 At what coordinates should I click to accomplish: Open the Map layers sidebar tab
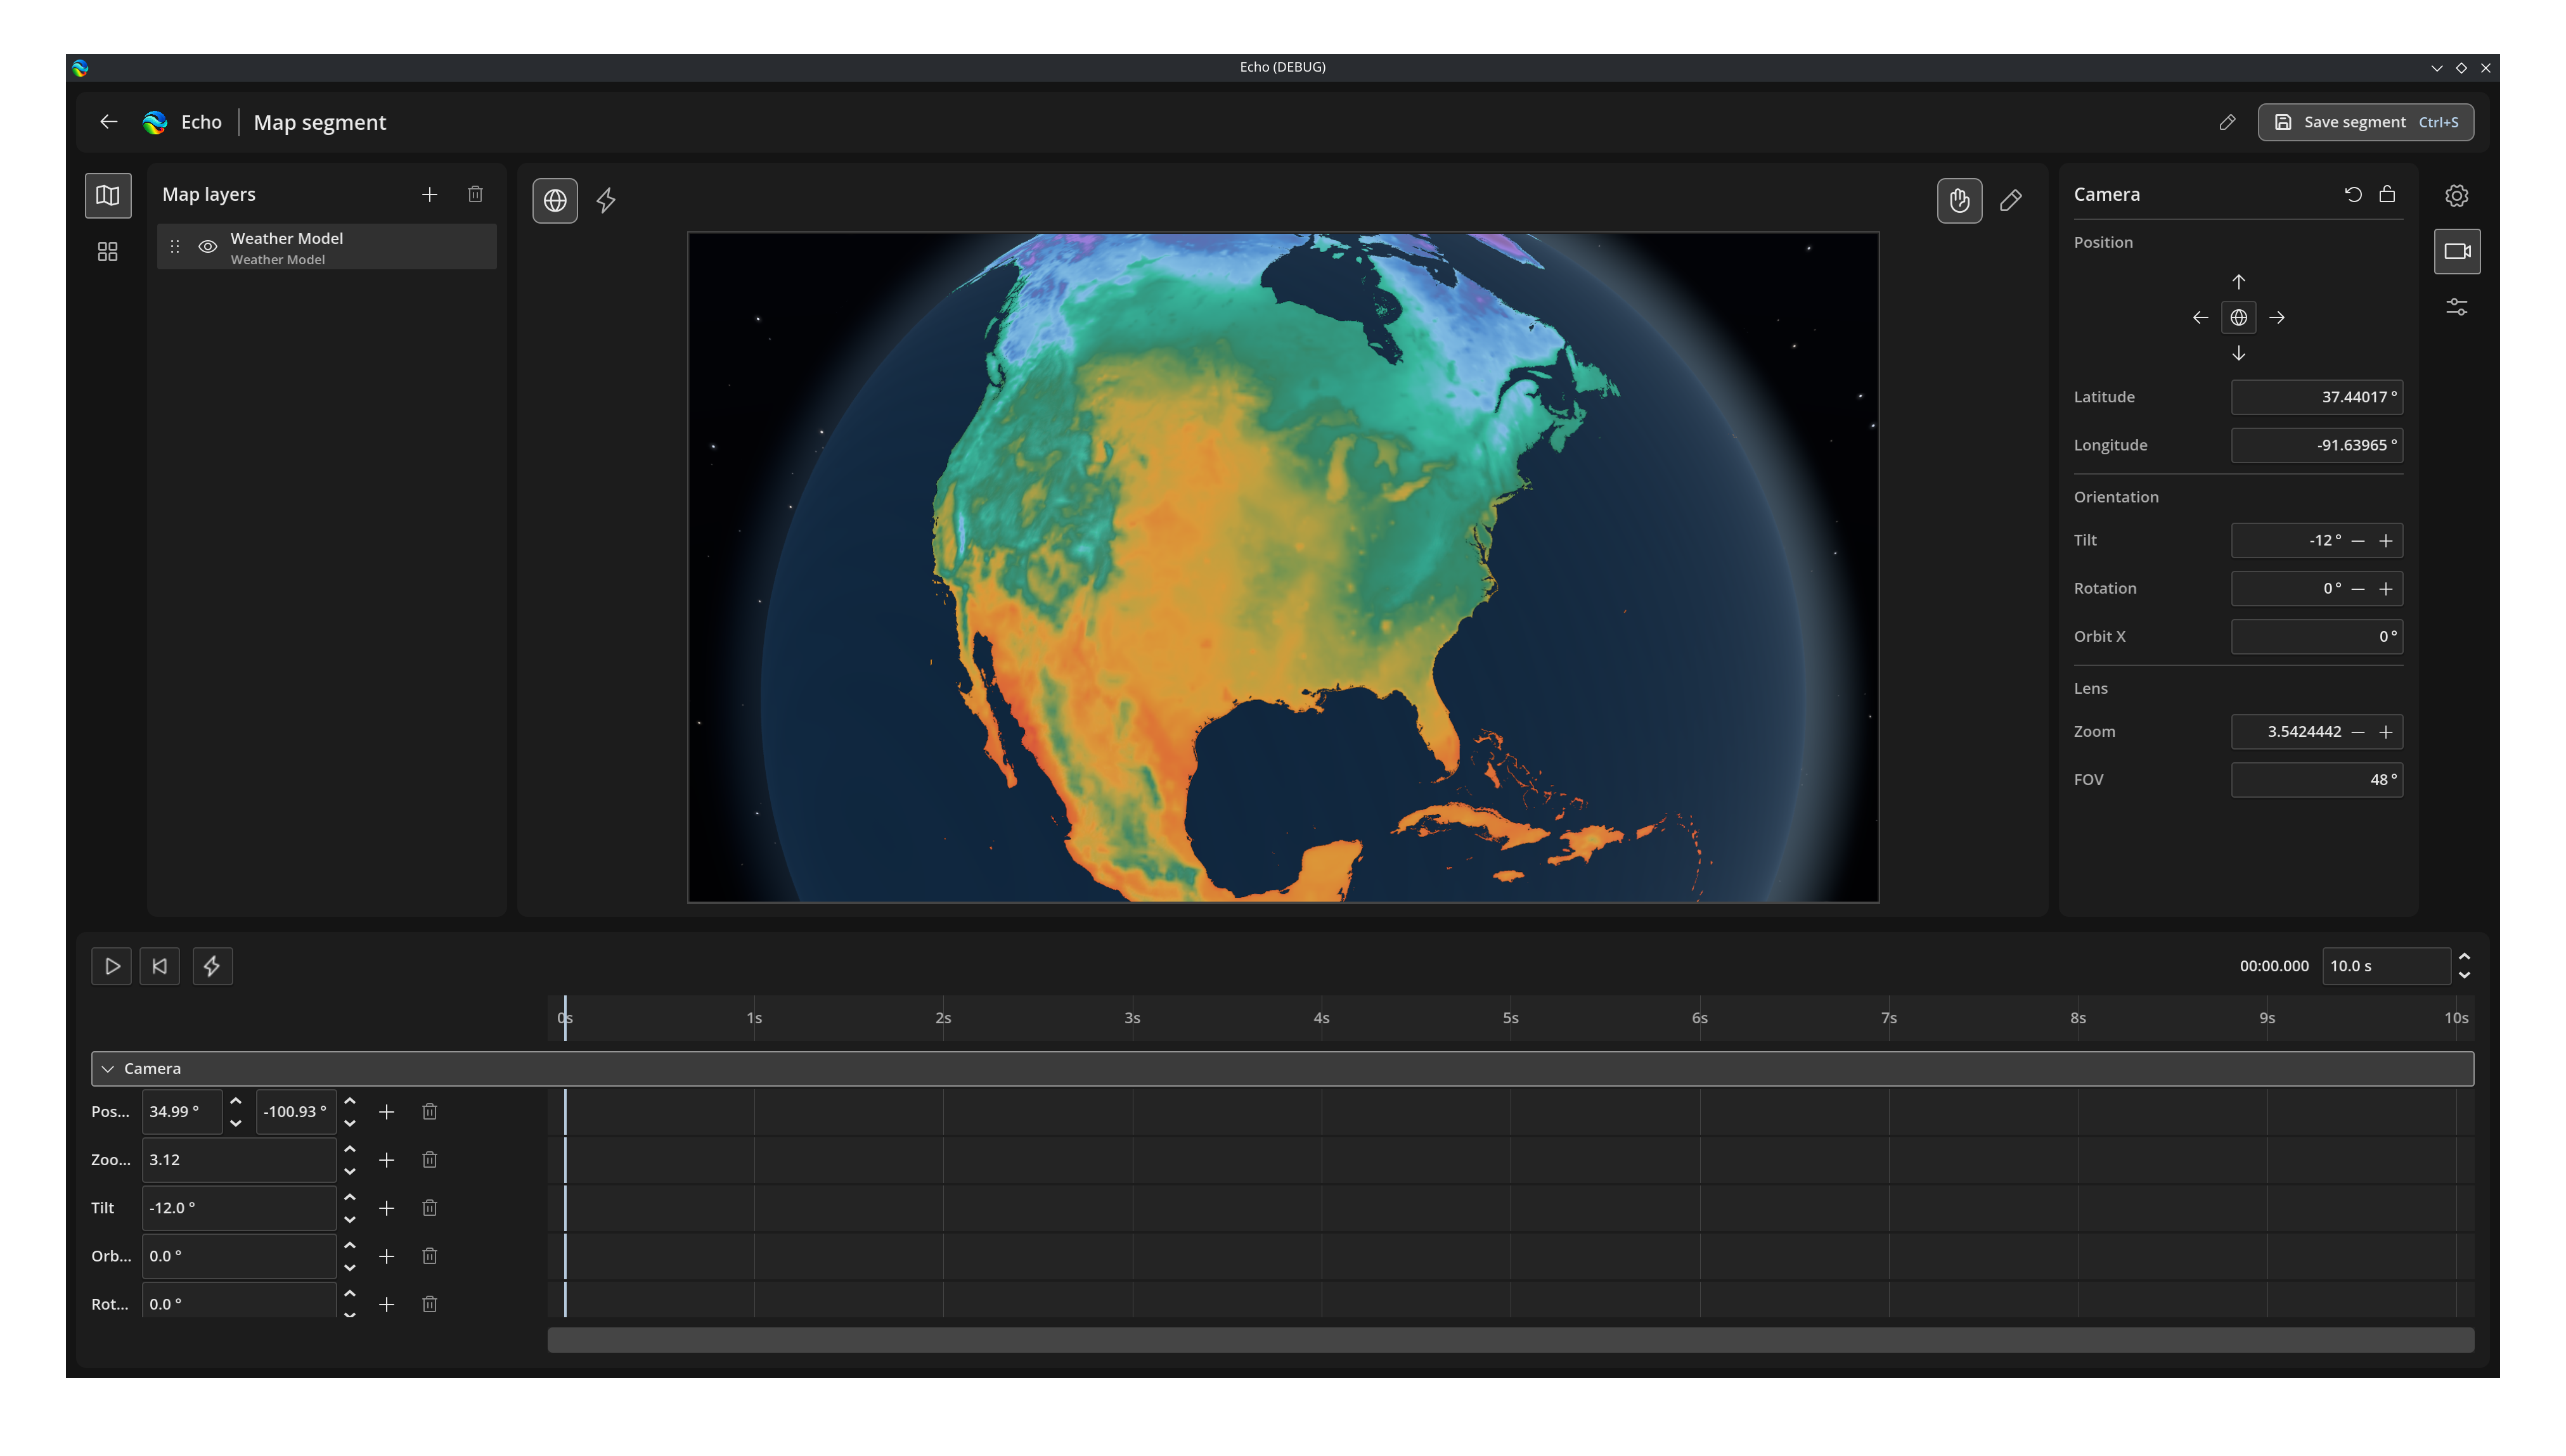coord(108,196)
